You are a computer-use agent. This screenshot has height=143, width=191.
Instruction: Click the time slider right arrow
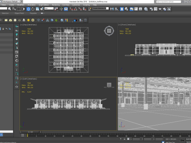(41, 132)
